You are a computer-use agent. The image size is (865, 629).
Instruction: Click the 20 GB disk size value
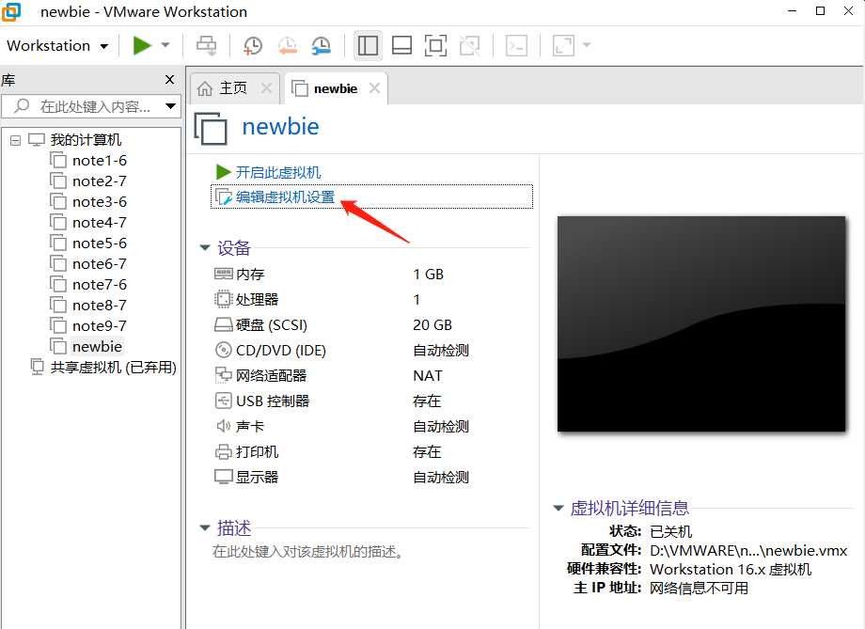[x=432, y=325]
